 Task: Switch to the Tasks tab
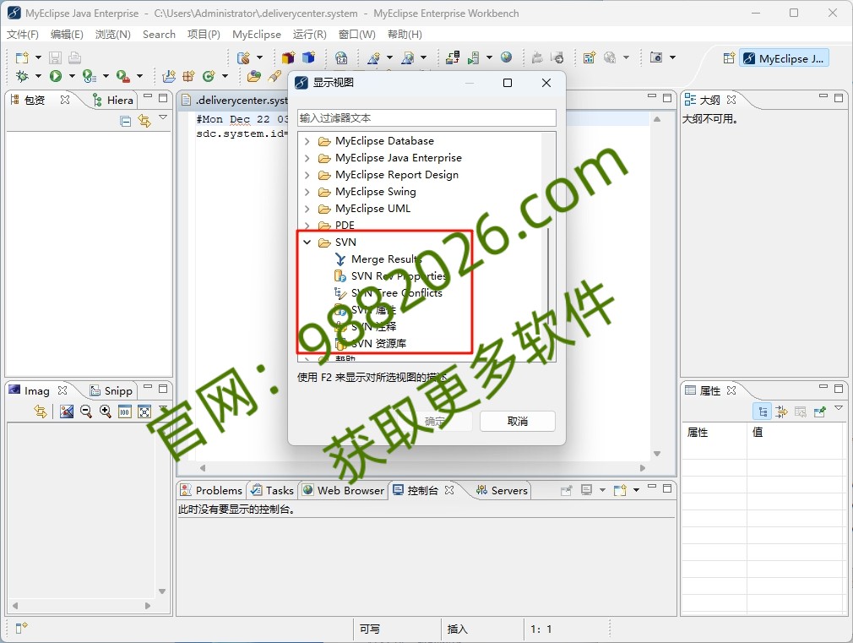pyautogui.click(x=273, y=491)
